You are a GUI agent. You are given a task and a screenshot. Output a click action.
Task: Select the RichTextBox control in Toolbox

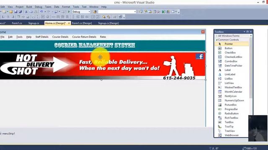click(232, 118)
